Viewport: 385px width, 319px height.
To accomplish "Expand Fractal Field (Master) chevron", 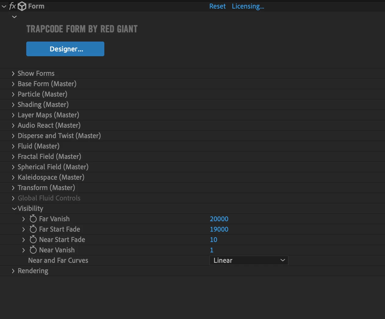I will [13, 157].
